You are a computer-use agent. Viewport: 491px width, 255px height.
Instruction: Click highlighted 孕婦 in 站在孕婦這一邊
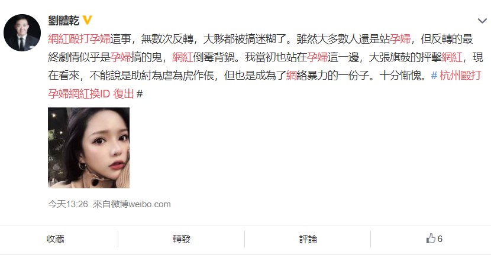(317, 57)
